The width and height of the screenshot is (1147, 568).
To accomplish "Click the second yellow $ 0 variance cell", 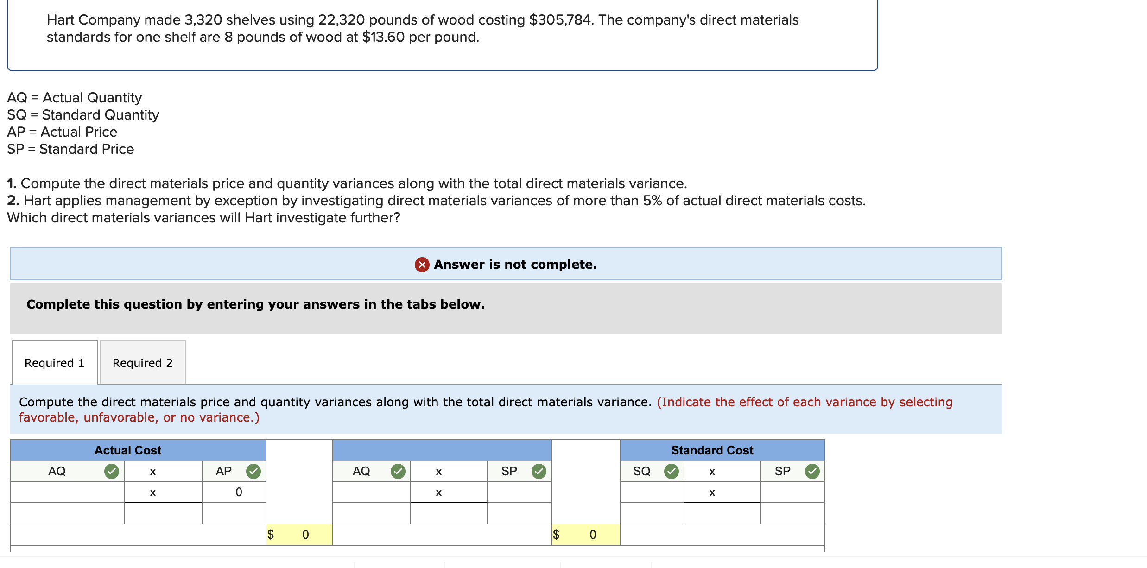I will coord(585,535).
